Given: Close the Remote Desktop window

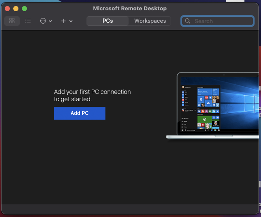Looking at the screenshot, I should pyautogui.click(x=7, y=9).
